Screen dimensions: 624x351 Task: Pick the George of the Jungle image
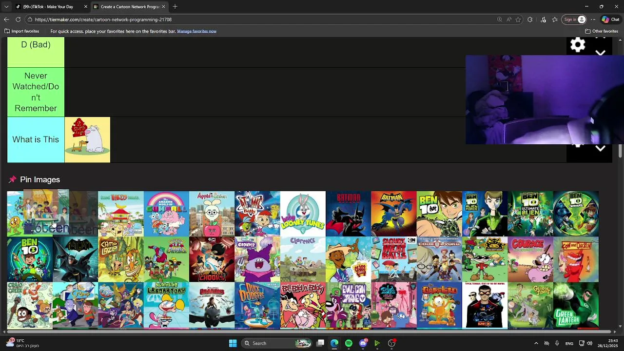(x=530, y=305)
